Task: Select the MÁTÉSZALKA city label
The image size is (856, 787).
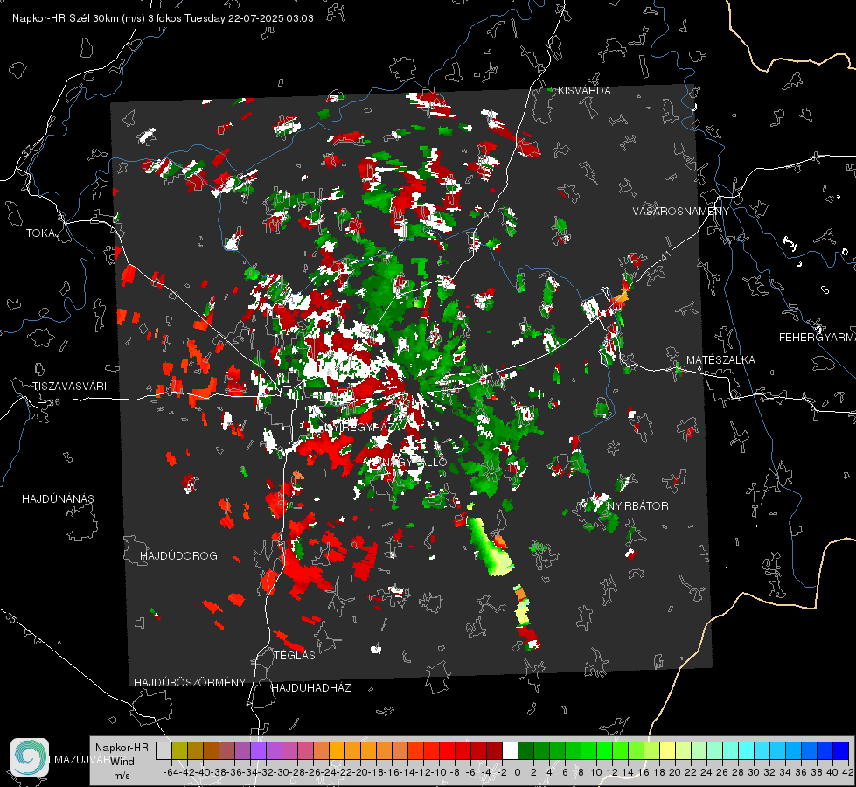Action: [720, 360]
